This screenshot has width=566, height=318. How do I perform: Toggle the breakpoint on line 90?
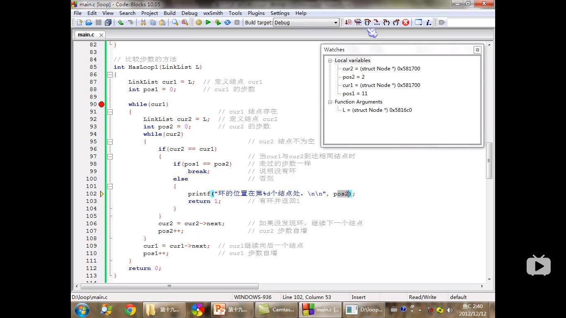click(x=102, y=104)
